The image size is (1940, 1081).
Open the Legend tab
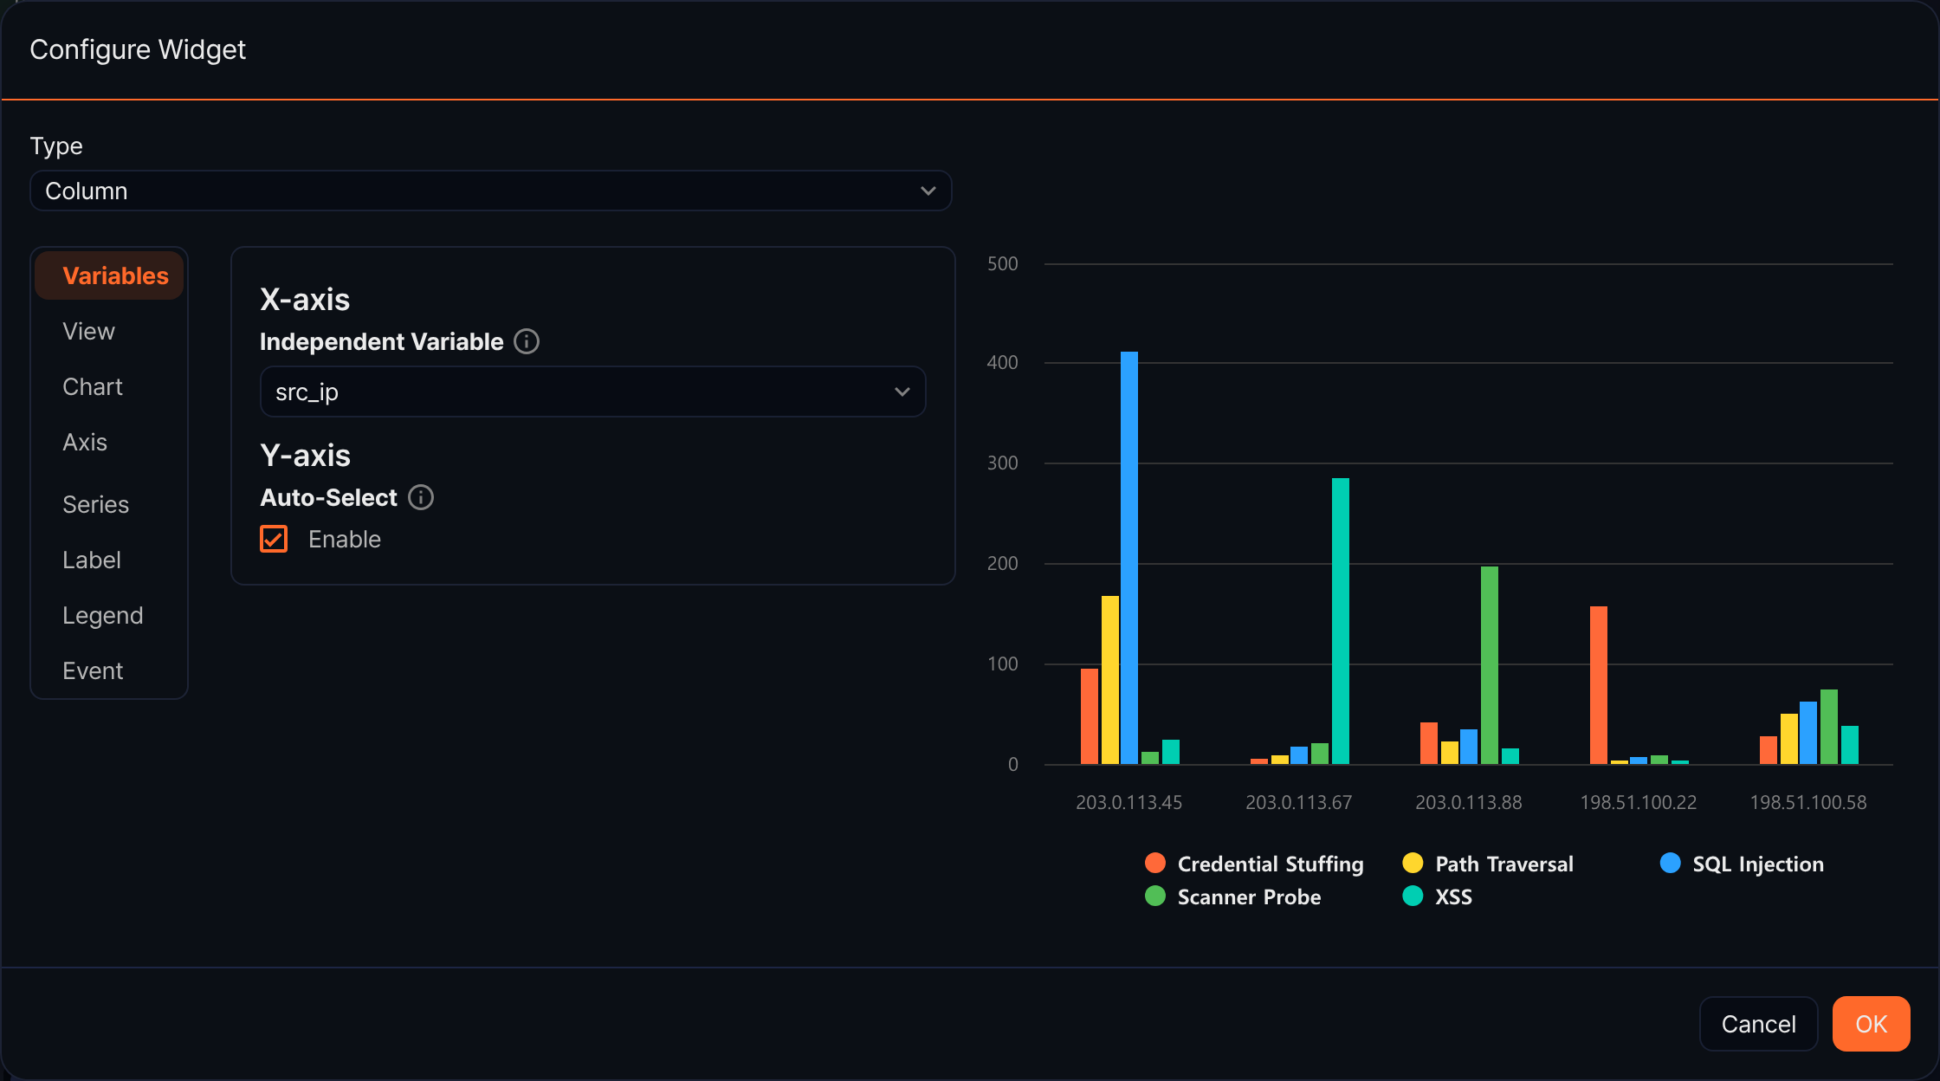[102, 615]
